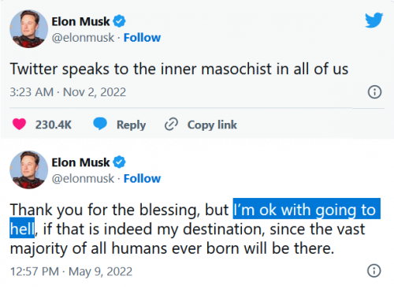Open second tweet's avatar photo

pyautogui.click(x=28, y=170)
